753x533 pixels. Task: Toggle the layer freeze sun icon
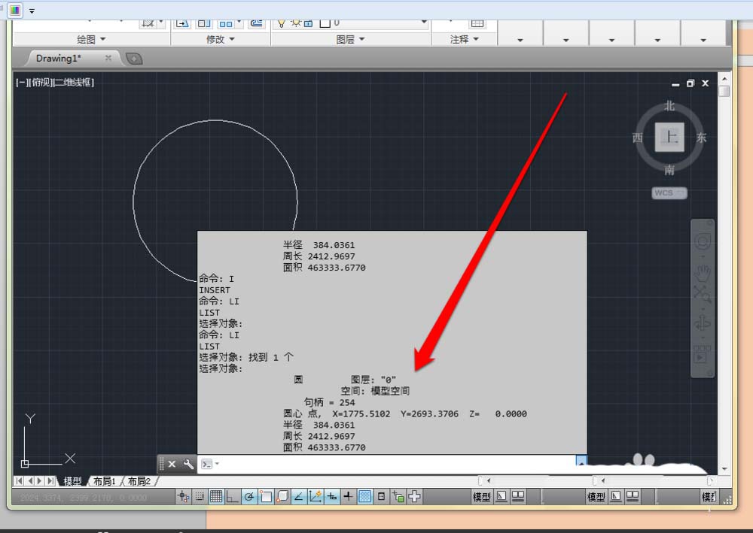coord(295,23)
